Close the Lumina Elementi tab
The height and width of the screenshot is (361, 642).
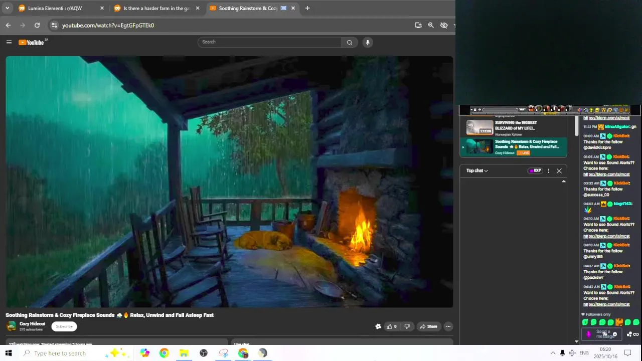coord(102,8)
